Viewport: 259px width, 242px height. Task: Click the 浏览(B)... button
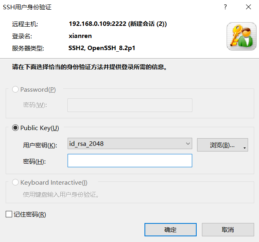click(x=222, y=145)
